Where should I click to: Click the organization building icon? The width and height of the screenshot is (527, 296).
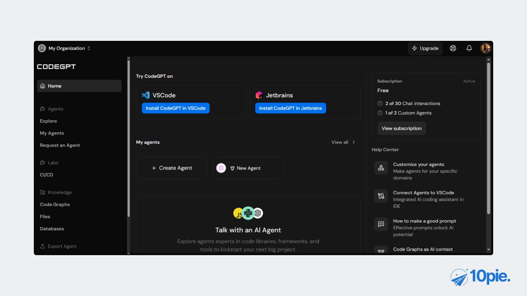coord(42,48)
